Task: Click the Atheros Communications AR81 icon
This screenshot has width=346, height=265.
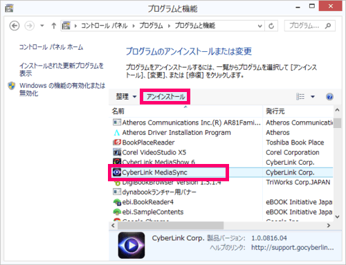Action: [117, 122]
